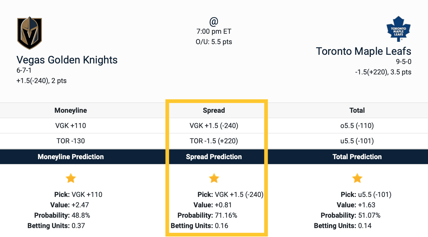Pick the TOR -1.5 (+220) spread
This screenshot has height=237, width=428.
[214, 141]
